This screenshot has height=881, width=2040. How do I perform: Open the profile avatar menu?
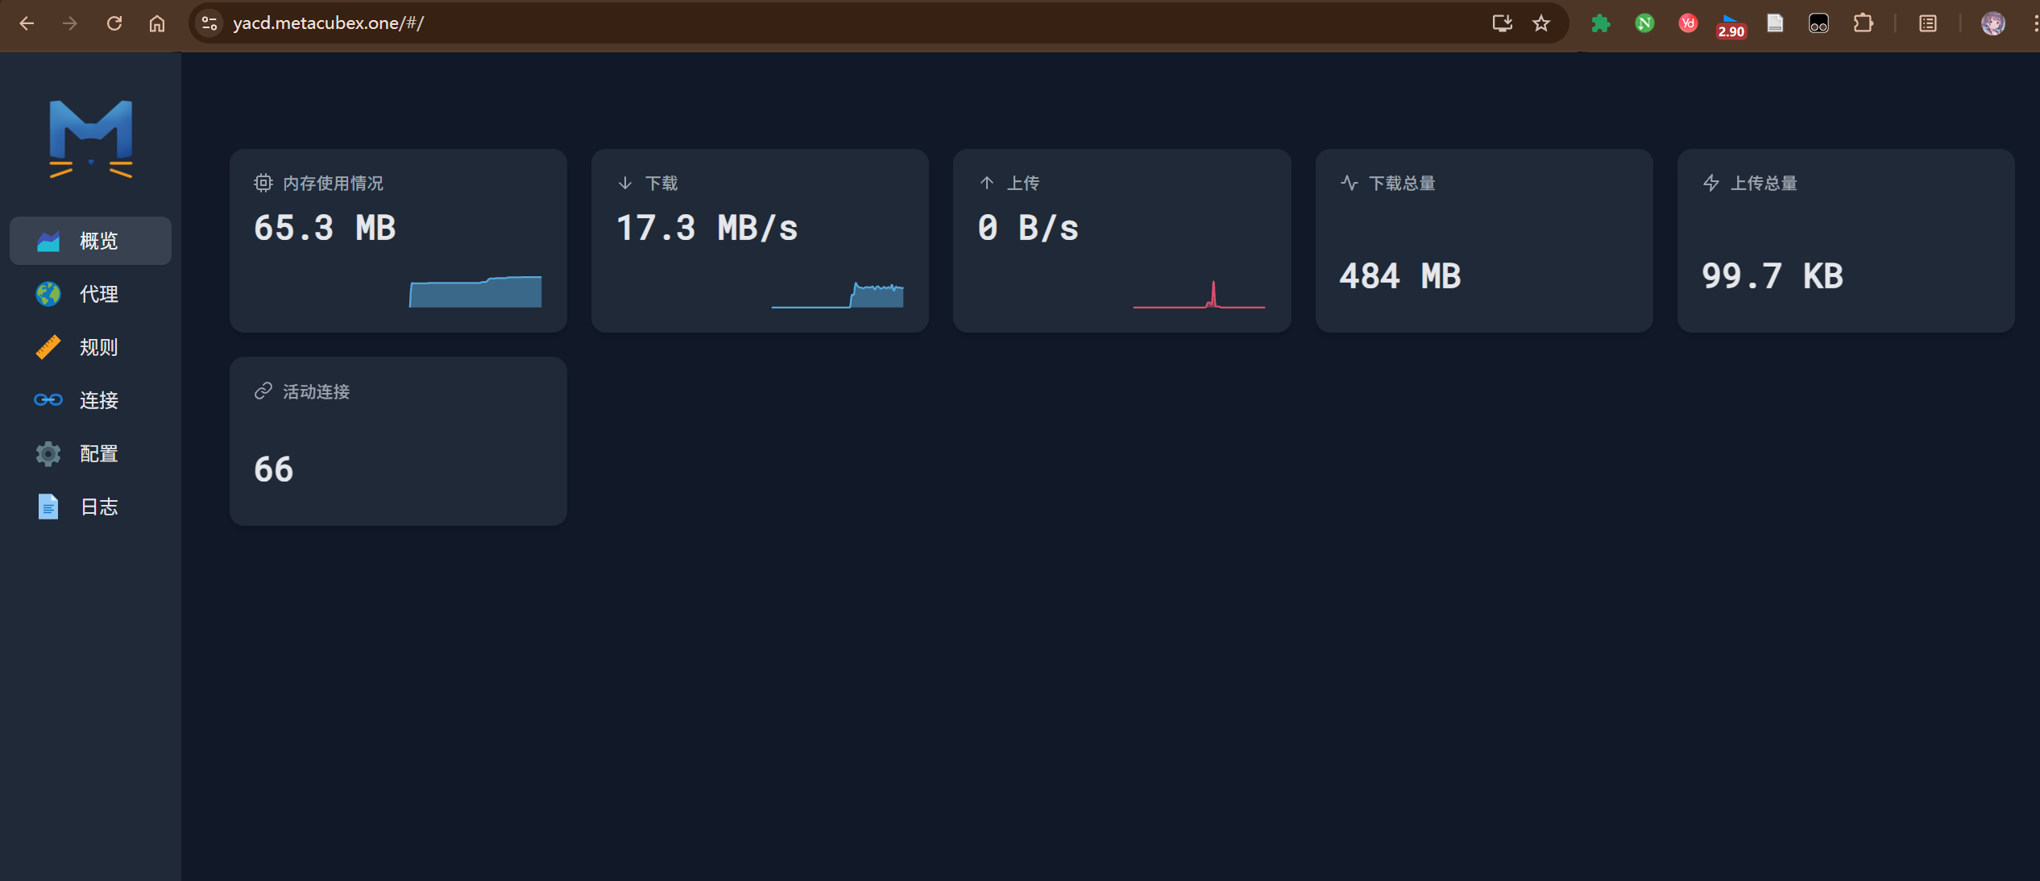(1993, 23)
